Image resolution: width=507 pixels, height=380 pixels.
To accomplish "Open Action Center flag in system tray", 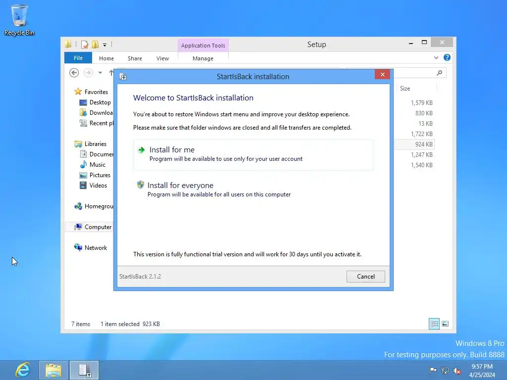I will coord(433,370).
